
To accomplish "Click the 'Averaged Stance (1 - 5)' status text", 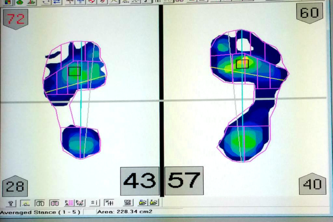I will 40,212.
